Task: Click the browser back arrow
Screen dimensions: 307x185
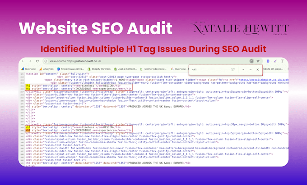Action: pyautogui.click(x=23, y=61)
